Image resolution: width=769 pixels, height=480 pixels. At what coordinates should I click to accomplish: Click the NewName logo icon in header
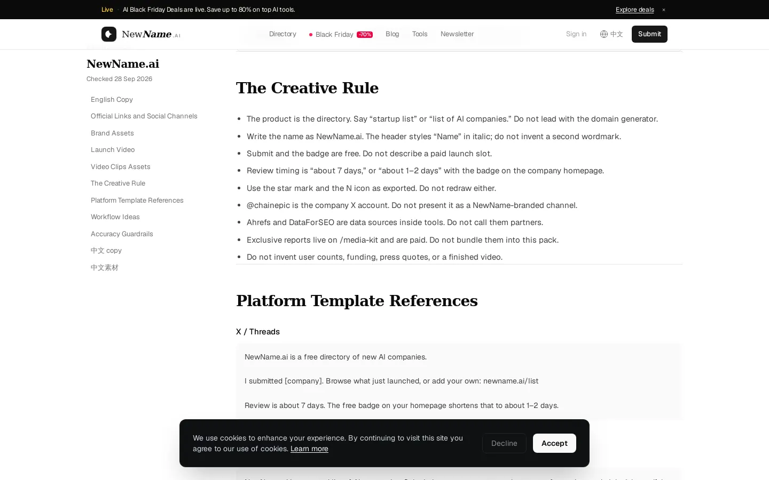pos(109,34)
